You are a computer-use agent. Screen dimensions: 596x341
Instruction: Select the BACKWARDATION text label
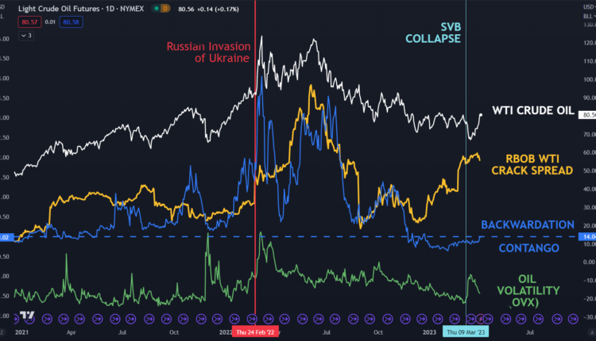528,225
